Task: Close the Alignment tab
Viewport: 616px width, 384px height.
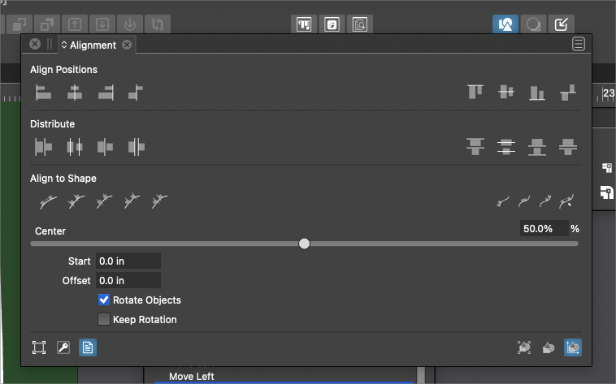Action: 127,45
